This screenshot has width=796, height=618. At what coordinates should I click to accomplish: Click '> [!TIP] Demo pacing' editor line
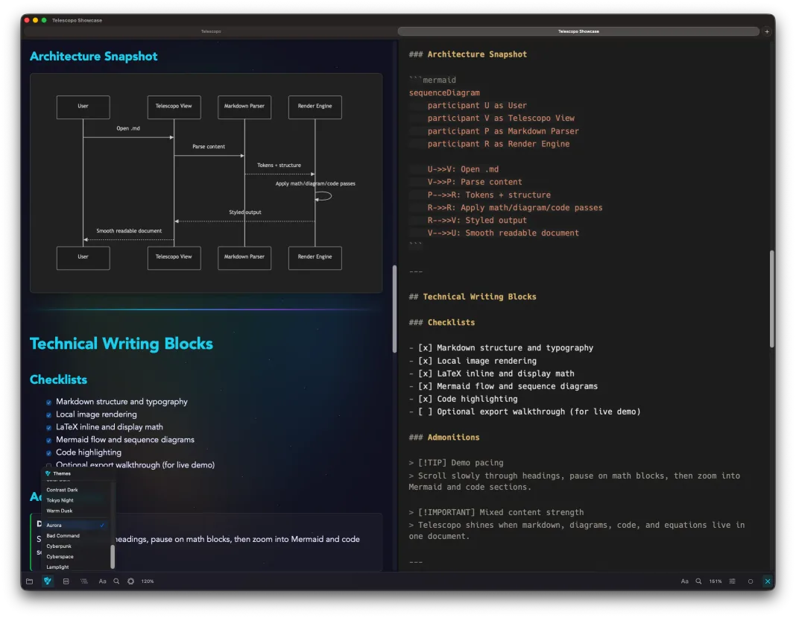point(456,463)
